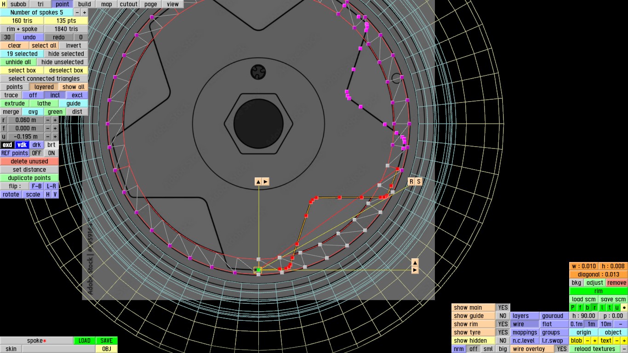This screenshot has height=353, width=628.
Task: Toggle show guide NO
Action: (503, 316)
